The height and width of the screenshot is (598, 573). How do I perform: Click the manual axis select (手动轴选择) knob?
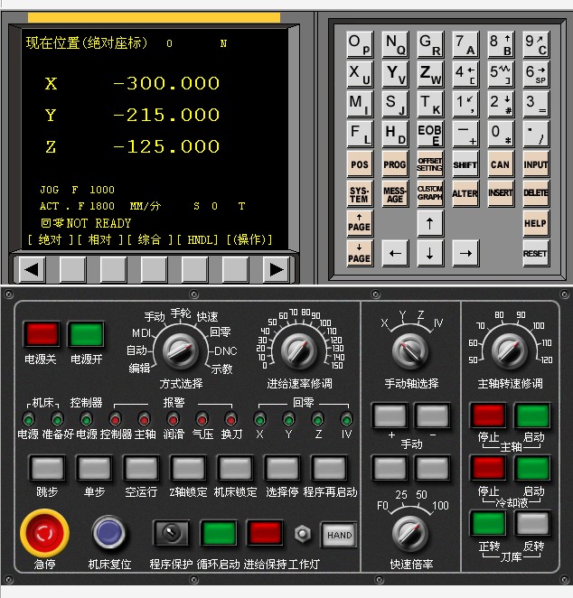click(411, 349)
